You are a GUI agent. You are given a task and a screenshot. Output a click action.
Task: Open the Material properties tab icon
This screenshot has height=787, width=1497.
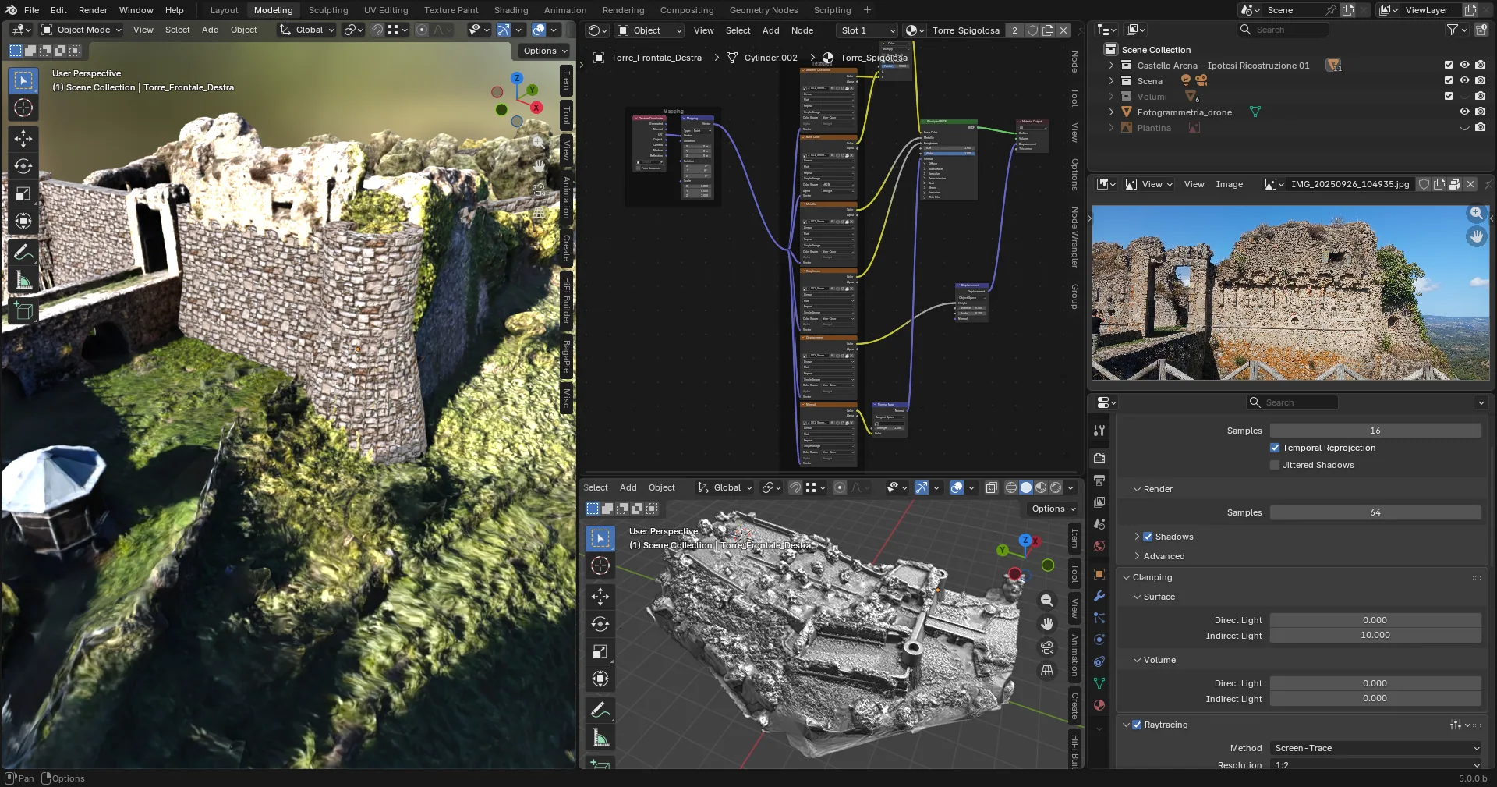pyautogui.click(x=1099, y=705)
